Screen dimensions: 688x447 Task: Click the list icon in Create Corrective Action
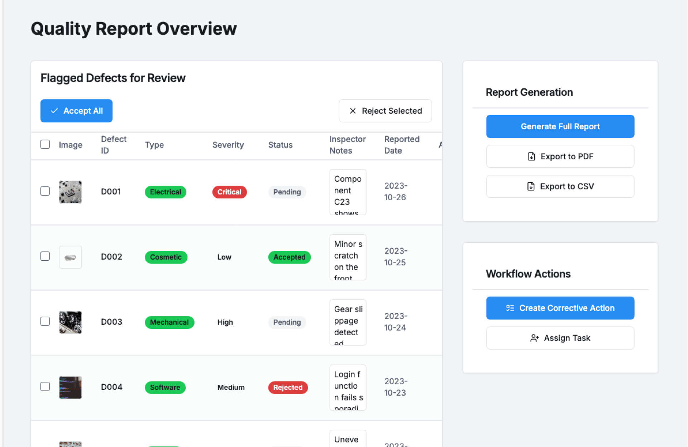click(x=510, y=308)
